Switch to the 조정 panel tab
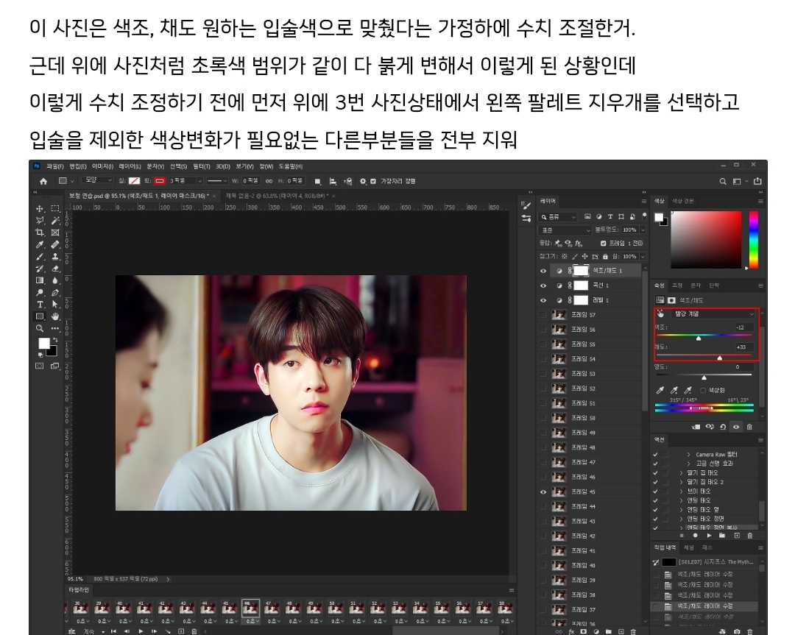 coord(677,285)
